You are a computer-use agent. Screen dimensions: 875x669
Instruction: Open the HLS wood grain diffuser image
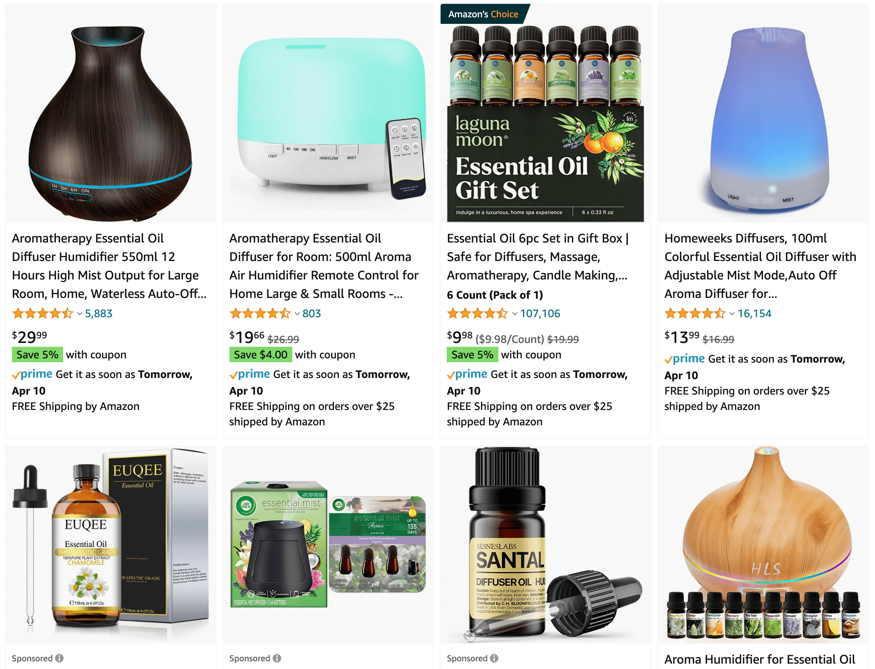[763, 544]
